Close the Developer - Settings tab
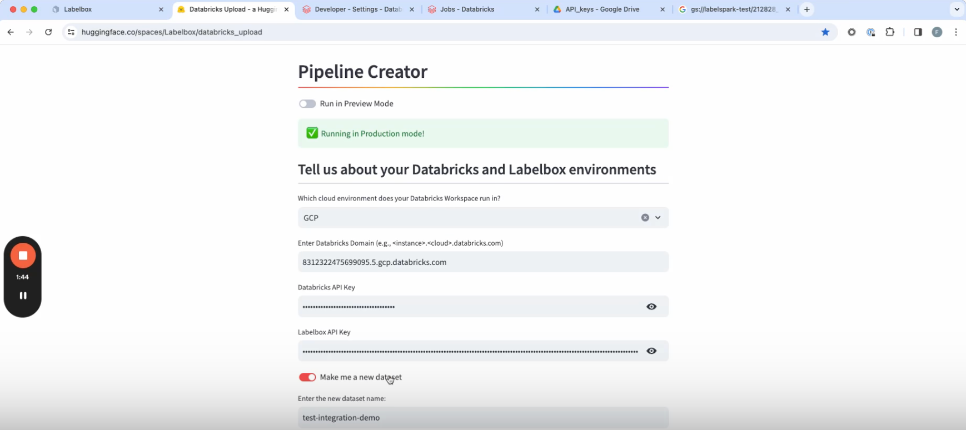Screen dimensions: 966x430 412,9
